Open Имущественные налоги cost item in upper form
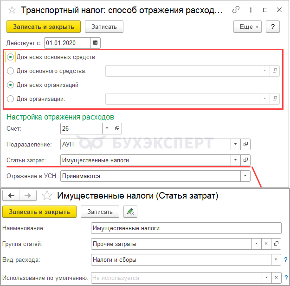Viewport: 290px width, 286px height. 245,160
